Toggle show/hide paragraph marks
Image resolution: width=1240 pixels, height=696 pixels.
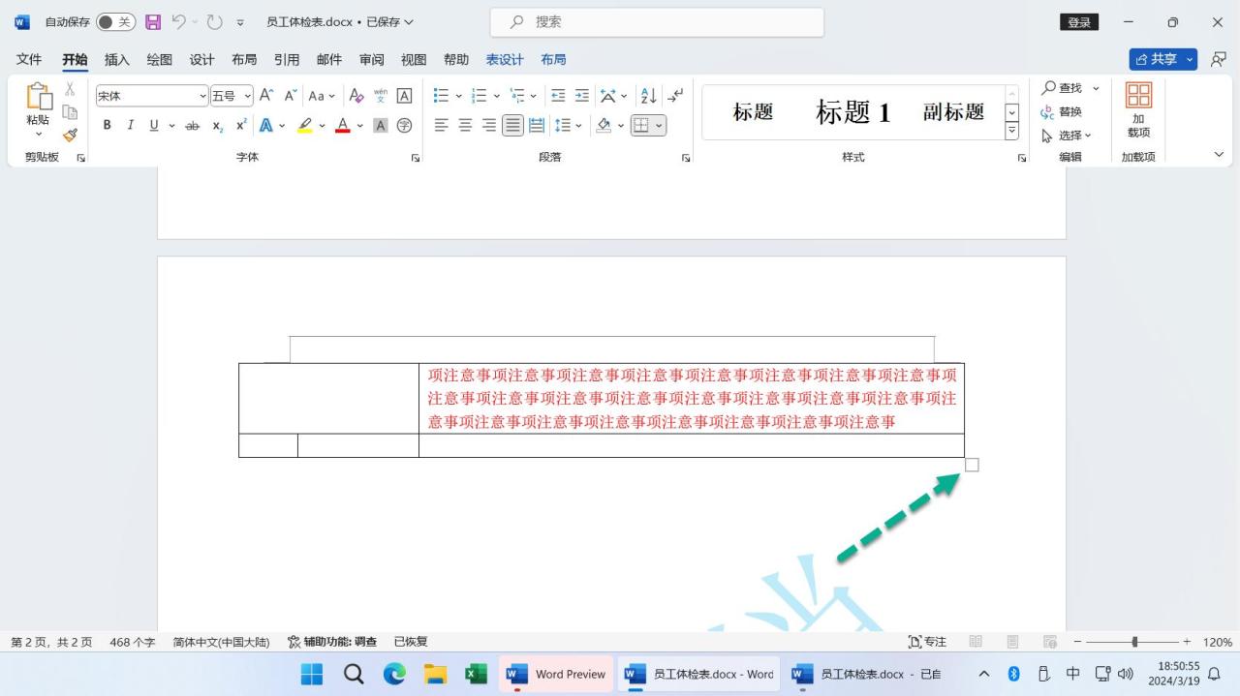675,95
